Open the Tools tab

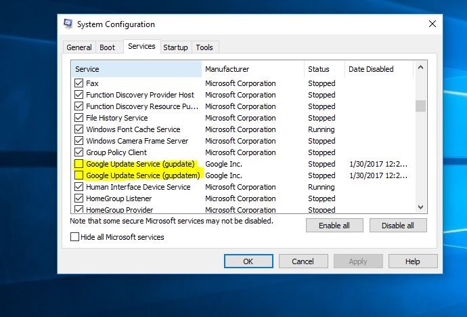(x=204, y=47)
